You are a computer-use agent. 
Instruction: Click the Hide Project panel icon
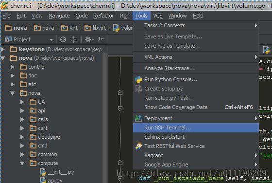coord(102,39)
